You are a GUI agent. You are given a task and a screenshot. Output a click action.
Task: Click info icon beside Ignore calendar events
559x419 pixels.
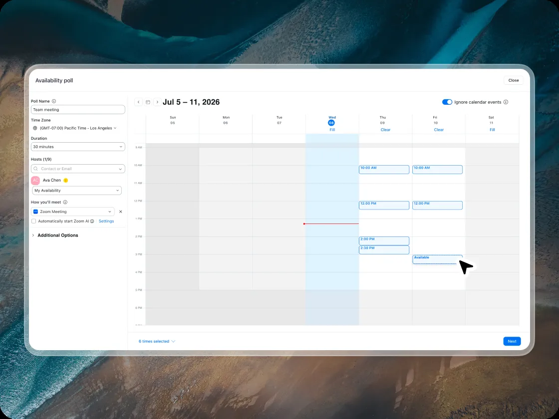pyautogui.click(x=506, y=102)
